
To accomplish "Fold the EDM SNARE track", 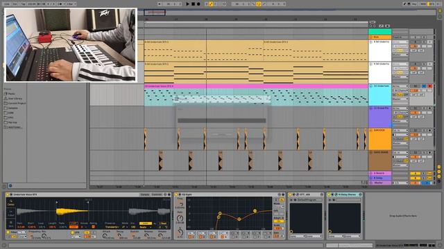I will click(371, 152).
